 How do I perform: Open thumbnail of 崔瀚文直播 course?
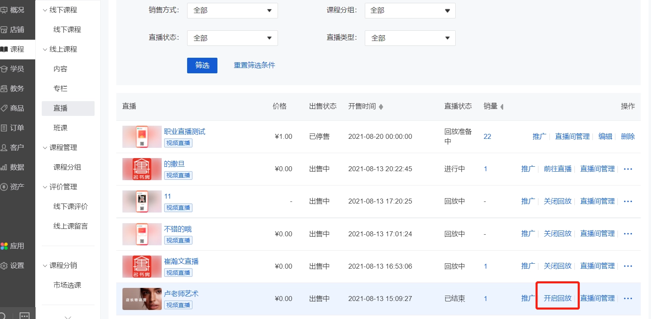click(x=142, y=266)
